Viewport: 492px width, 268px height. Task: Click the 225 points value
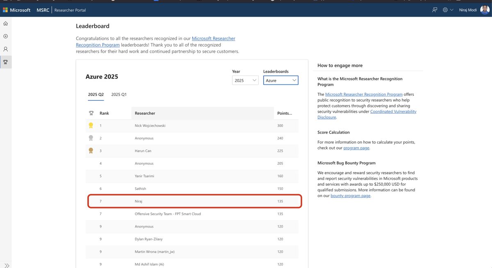tap(280, 151)
